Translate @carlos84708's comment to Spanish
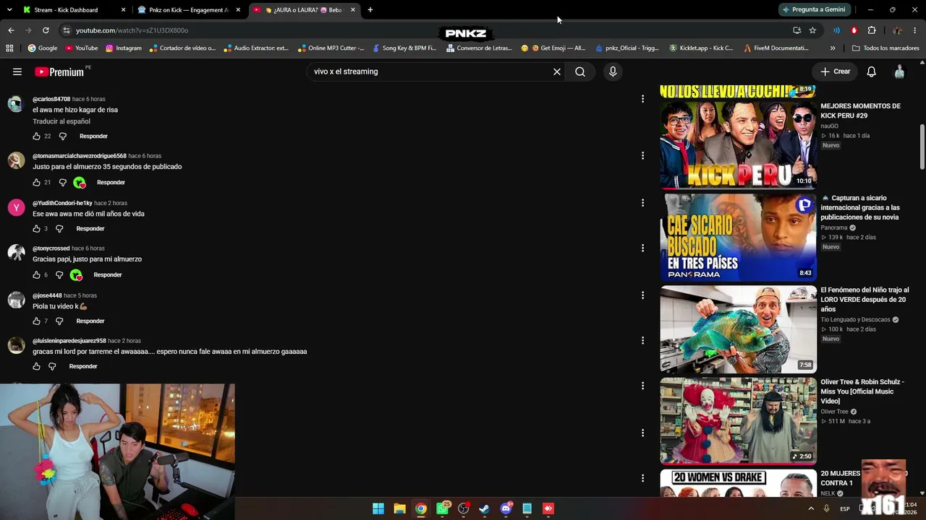 pos(61,121)
